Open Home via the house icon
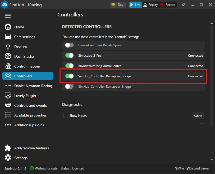This screenshot has width=215, height=174. (x=8, y=27)
